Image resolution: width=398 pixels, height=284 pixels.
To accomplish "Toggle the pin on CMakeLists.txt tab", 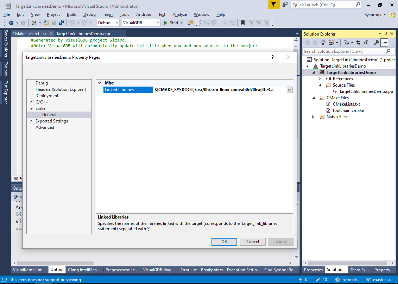I will (44, 33).
